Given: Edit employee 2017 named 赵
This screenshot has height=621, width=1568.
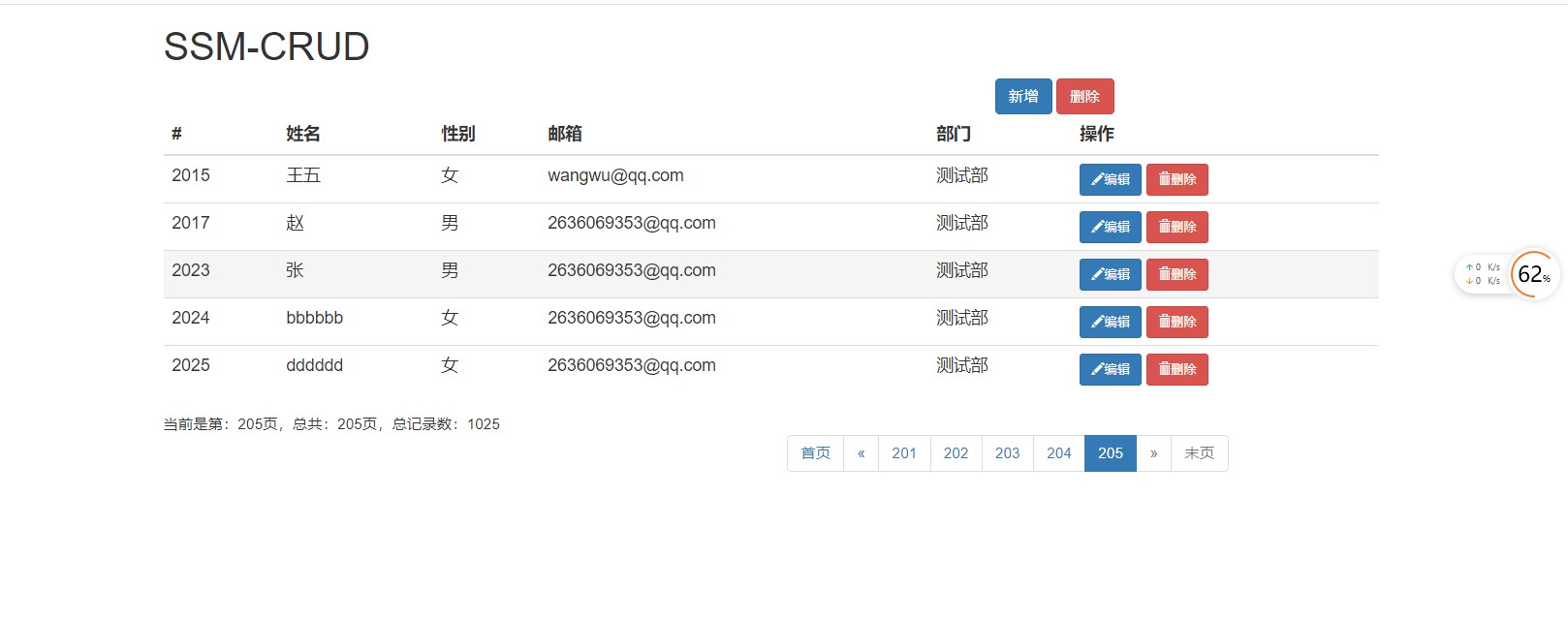Looking at the screenshot, I should [x=1111, y=227].
